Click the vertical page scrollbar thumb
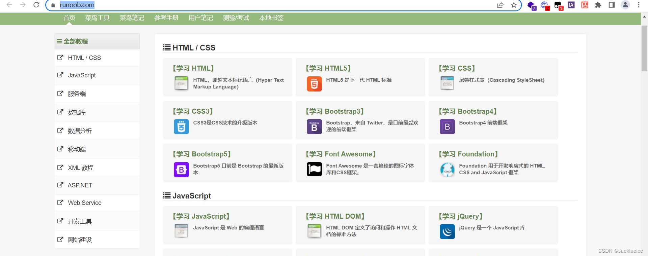Viewport: 648px width, 256px height. pos(644,48)
